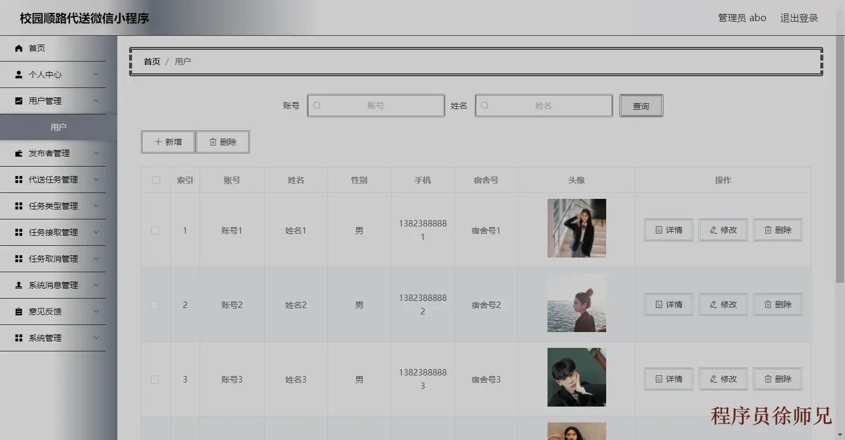Click the person icon beside 个人中心
The height and width of the screenshot is (440, 845).
point(19,75)
